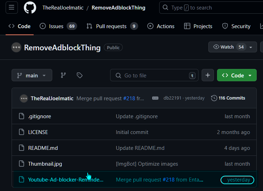Expand commit details with the ellipsis button
This screenshot has width=263, height=191.
[155, 98]
